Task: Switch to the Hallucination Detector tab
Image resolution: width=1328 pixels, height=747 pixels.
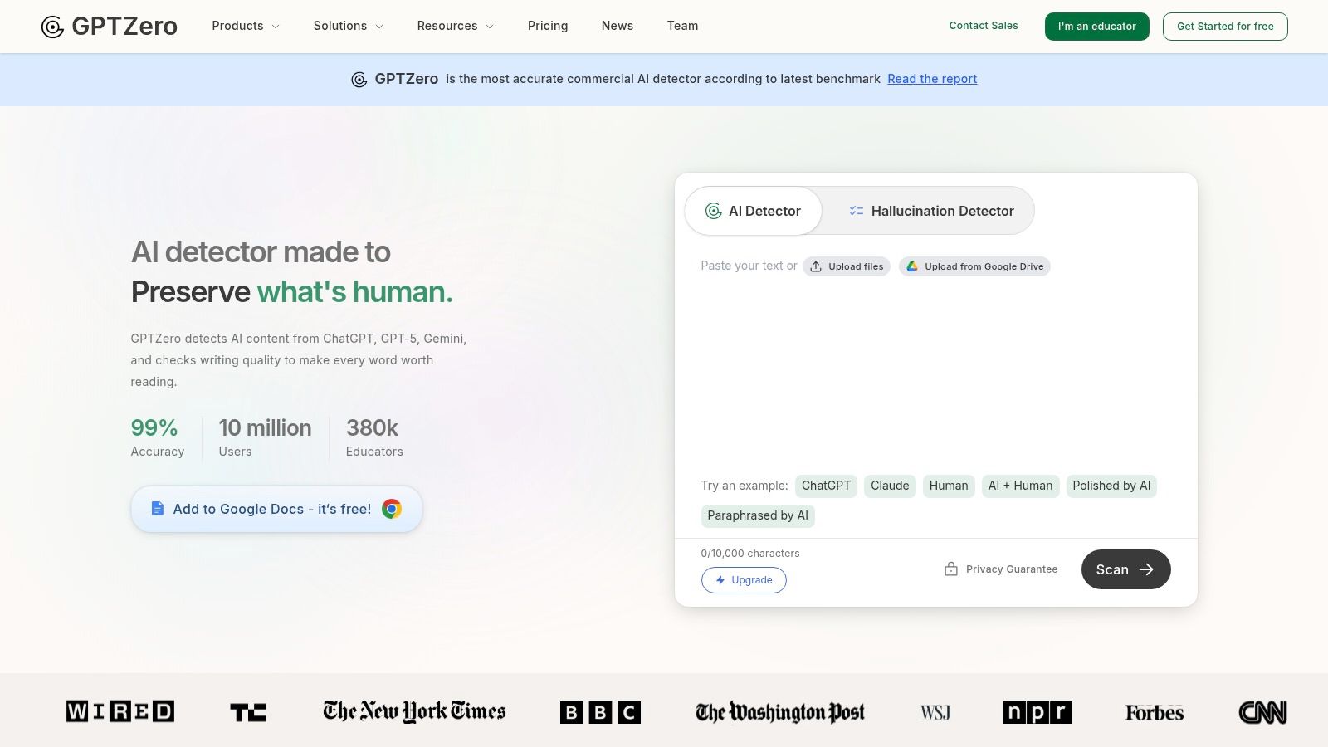Action: 930,211
